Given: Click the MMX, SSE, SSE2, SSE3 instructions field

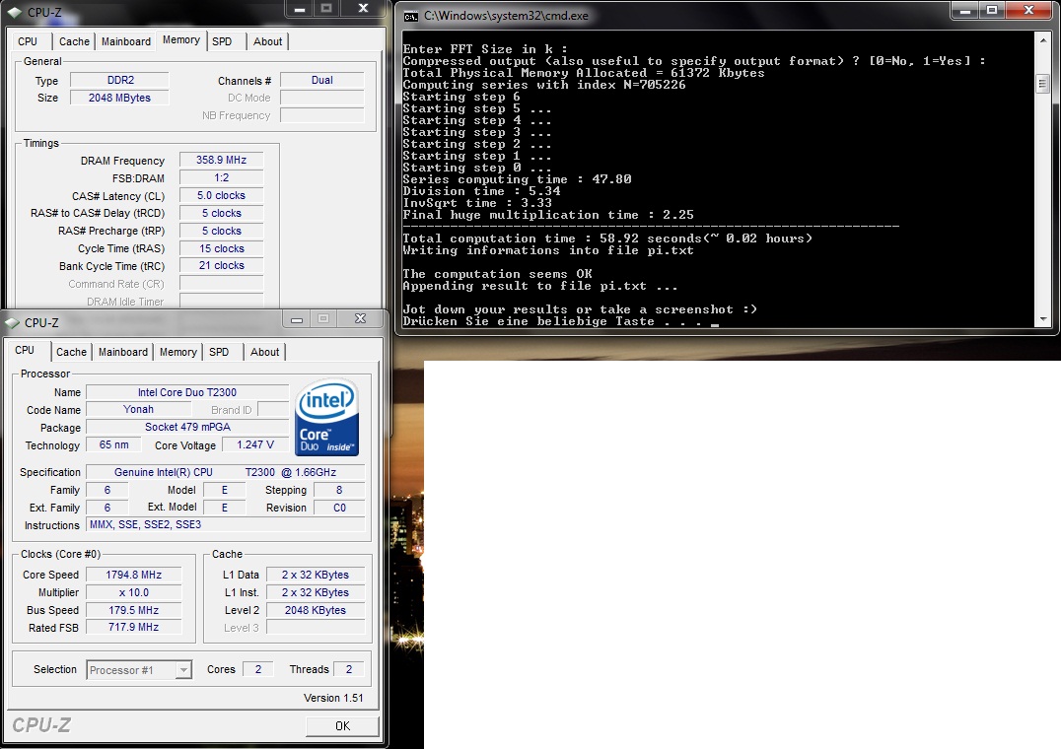Looking at the screenshot, I should [226, 524].
